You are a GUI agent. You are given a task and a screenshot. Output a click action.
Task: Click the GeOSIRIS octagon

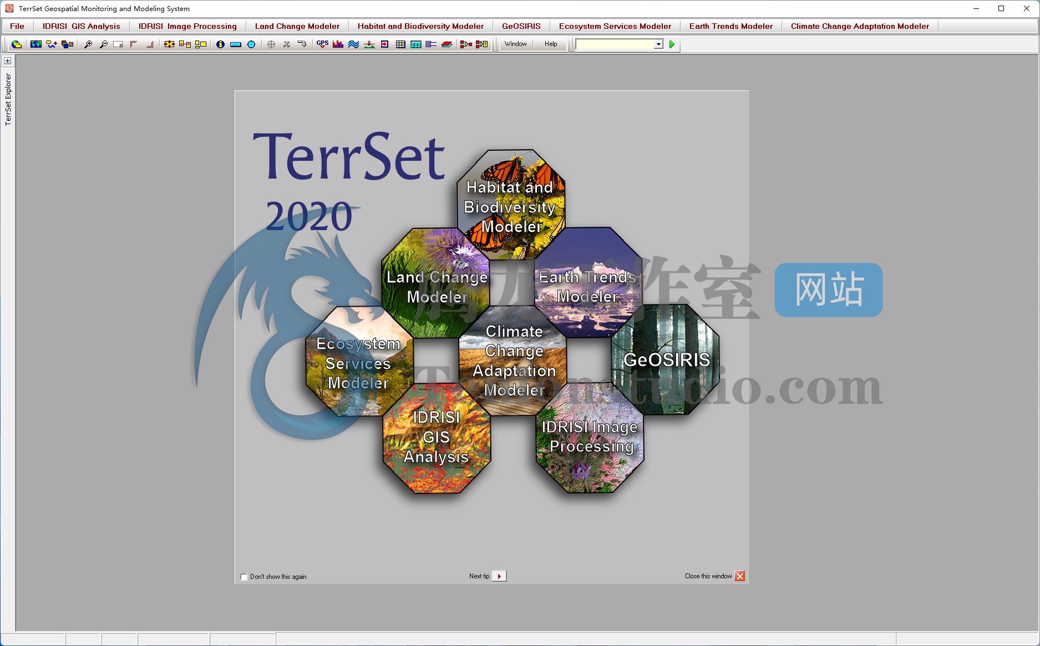tap(665, 359)
